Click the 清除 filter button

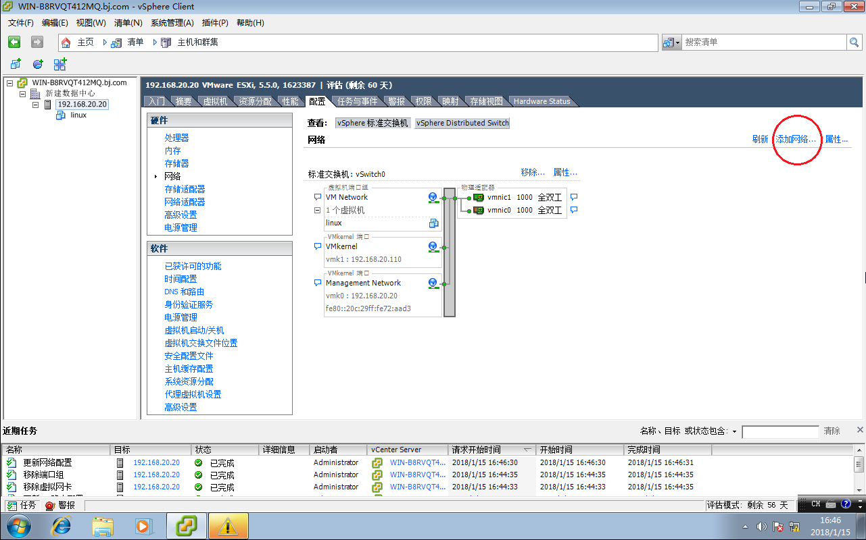pos(832,431)
